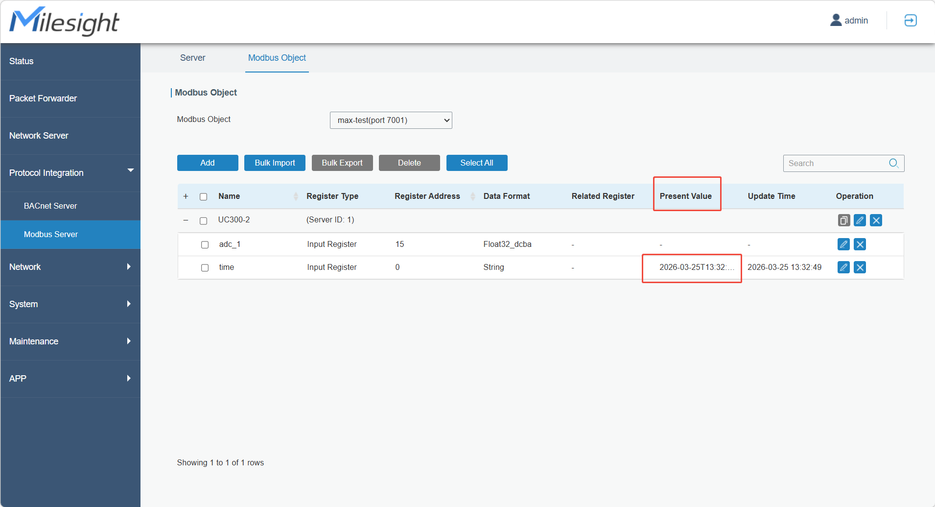Select the Modbus Object tab
This screenshot has height=507, width=935.
pos(277,58)
